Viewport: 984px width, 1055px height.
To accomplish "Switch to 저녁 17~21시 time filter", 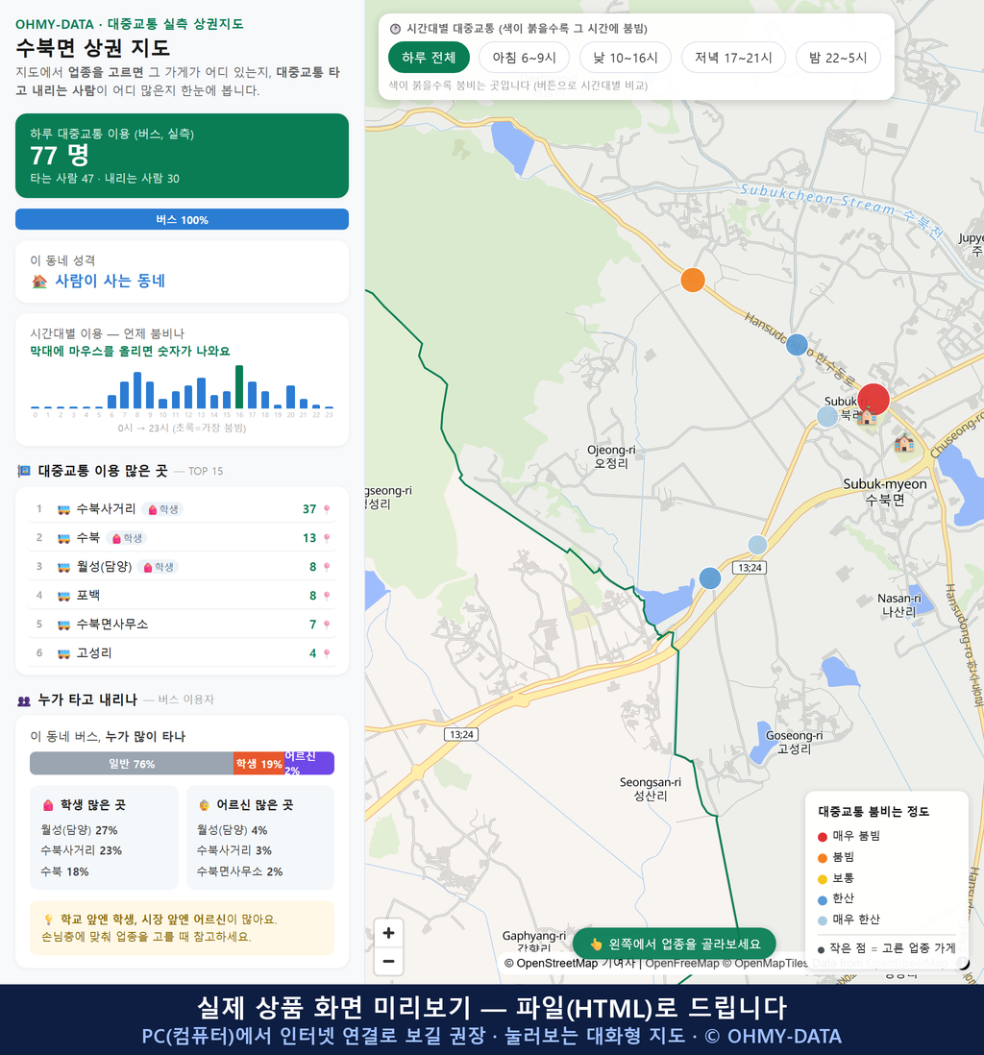I will coord(733,58).
